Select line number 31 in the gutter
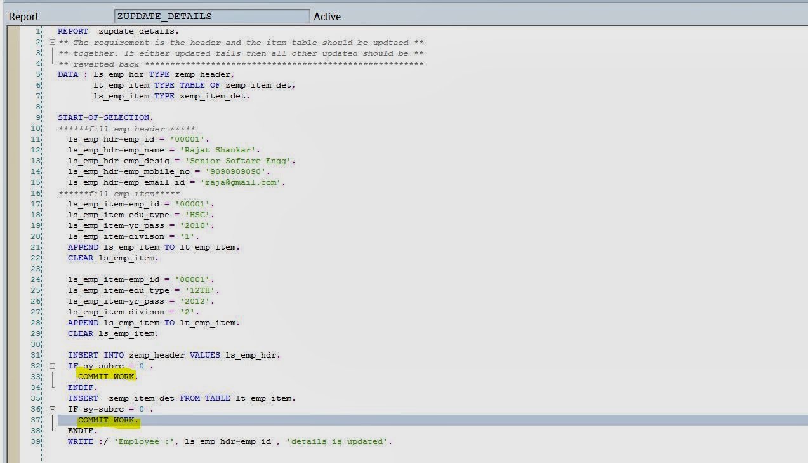Viewport: 808px width, 463px height. 36,355
